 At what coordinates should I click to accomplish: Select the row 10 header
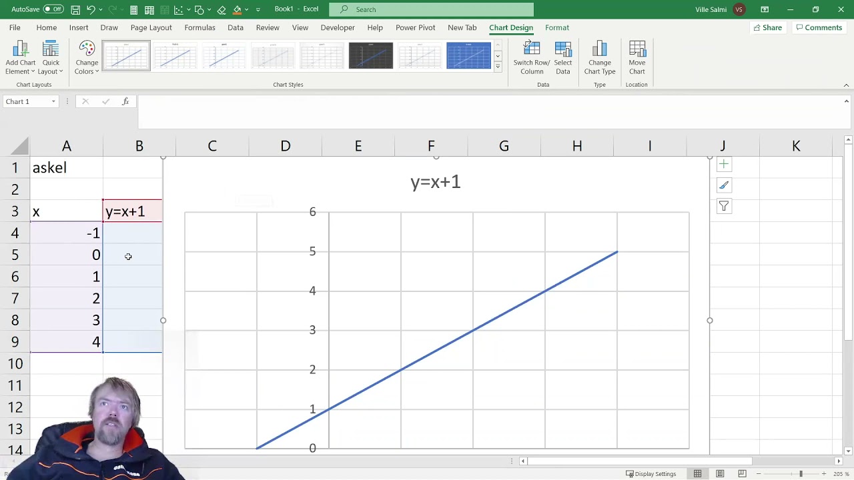pos(15,364)
